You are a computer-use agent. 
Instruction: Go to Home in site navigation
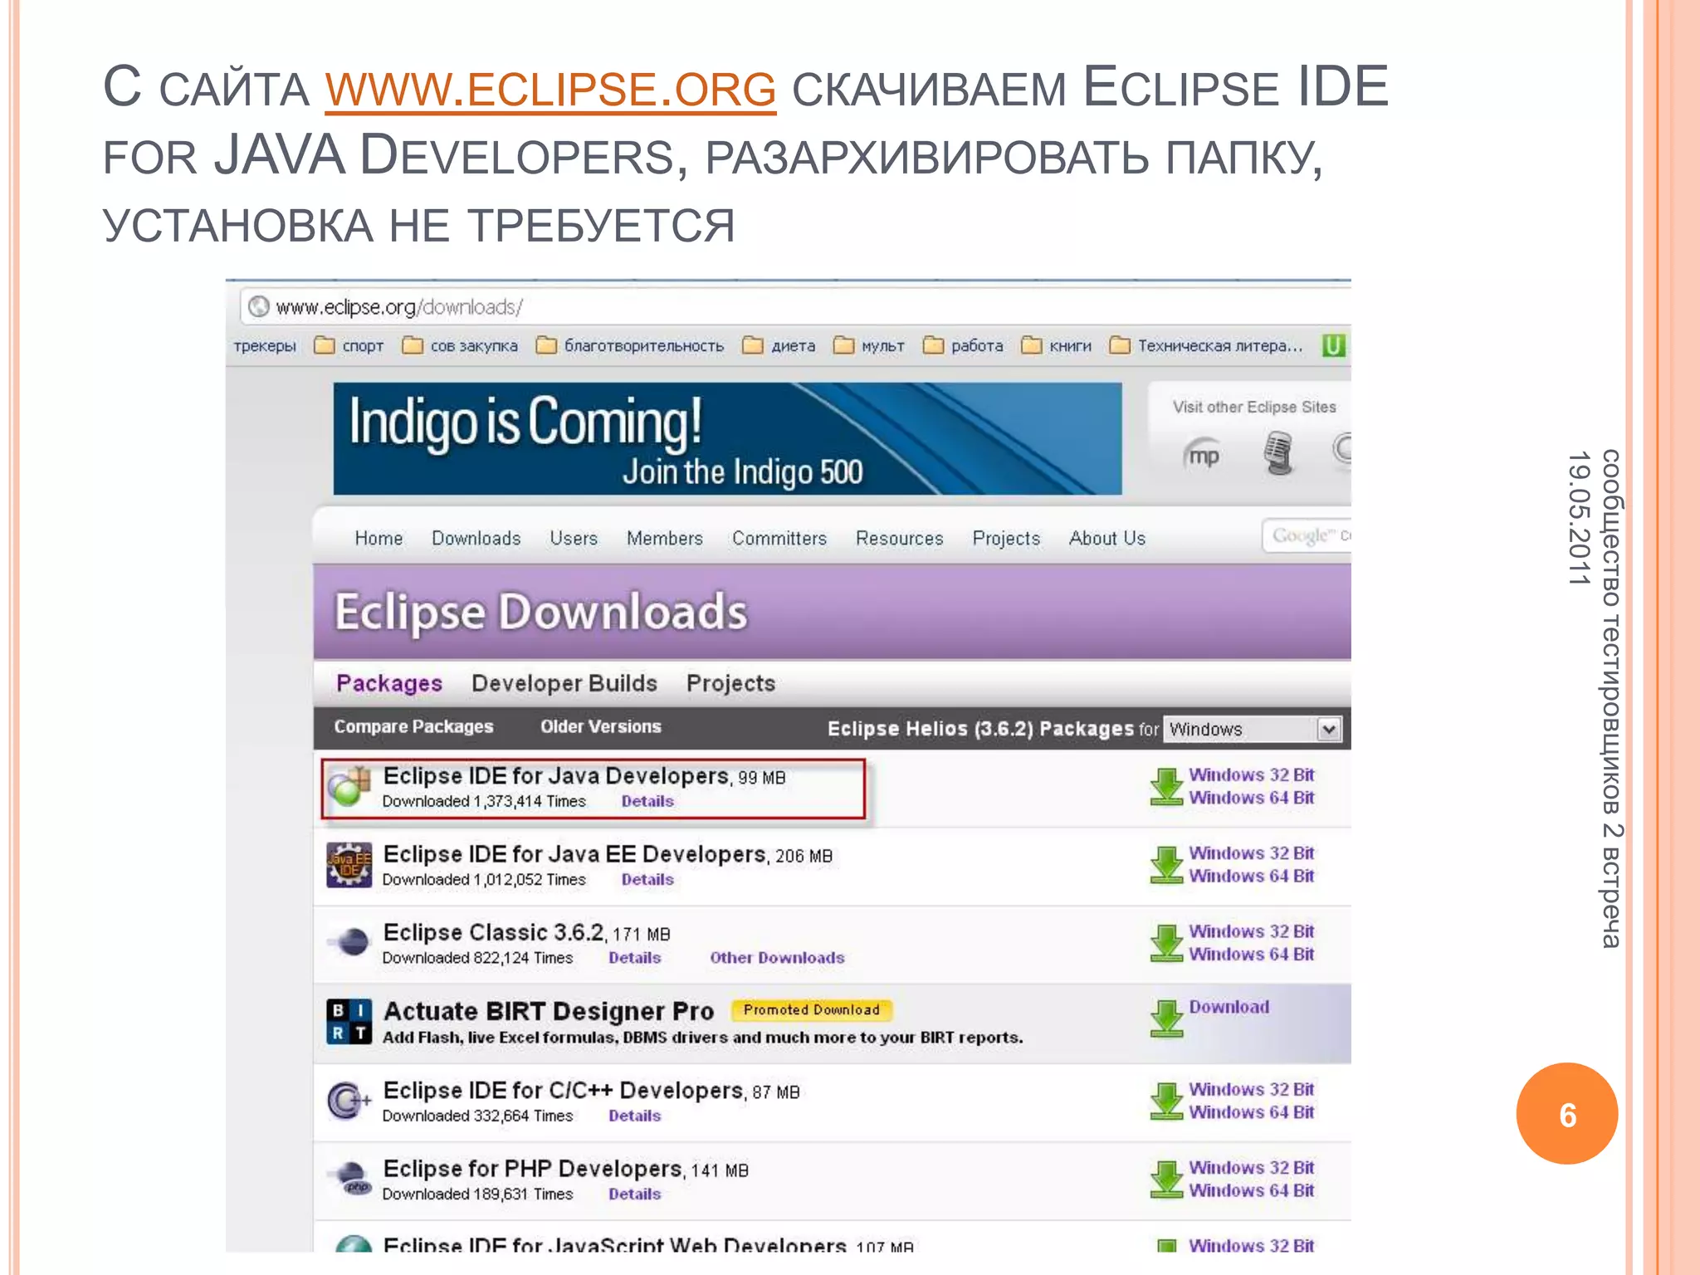[379, 538]
